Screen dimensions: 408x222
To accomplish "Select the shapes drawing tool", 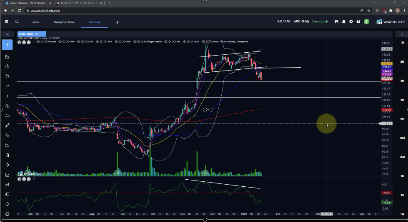I will pos(7,106).
